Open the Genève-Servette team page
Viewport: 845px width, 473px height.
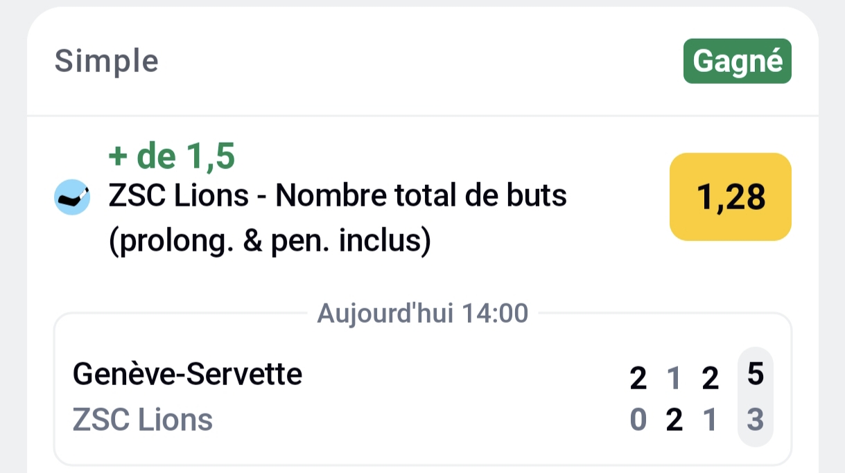(187, 373)
